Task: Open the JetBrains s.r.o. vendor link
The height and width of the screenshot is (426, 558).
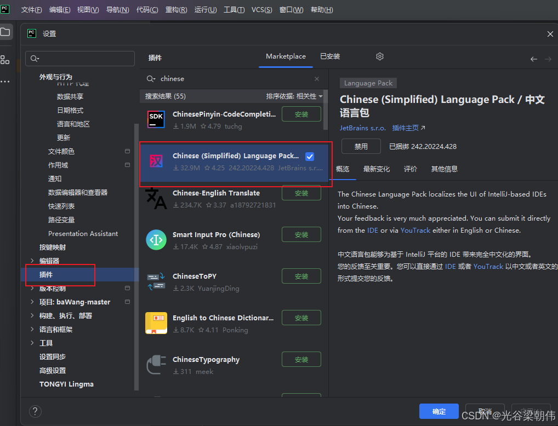Action: (x=363, y=128)
